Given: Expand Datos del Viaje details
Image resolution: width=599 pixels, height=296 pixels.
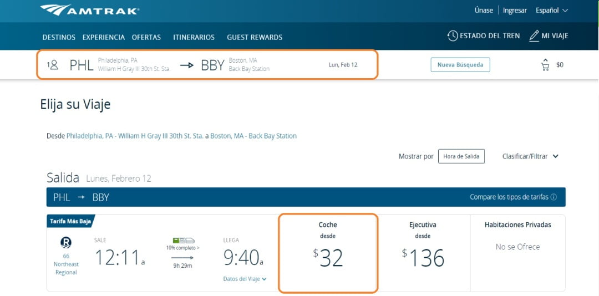Looking at the screenshot, I should (x=245, y=279).
